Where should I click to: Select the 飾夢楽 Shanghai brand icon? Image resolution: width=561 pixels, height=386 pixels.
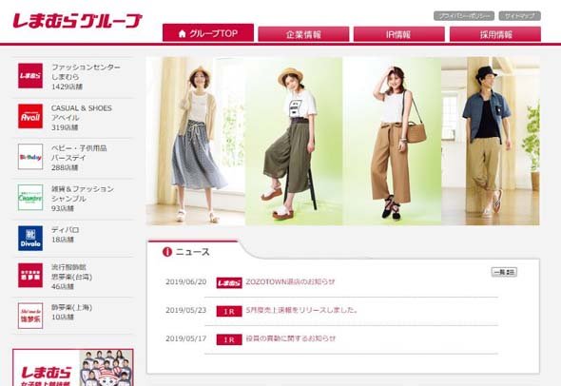[x=30, y=316]
